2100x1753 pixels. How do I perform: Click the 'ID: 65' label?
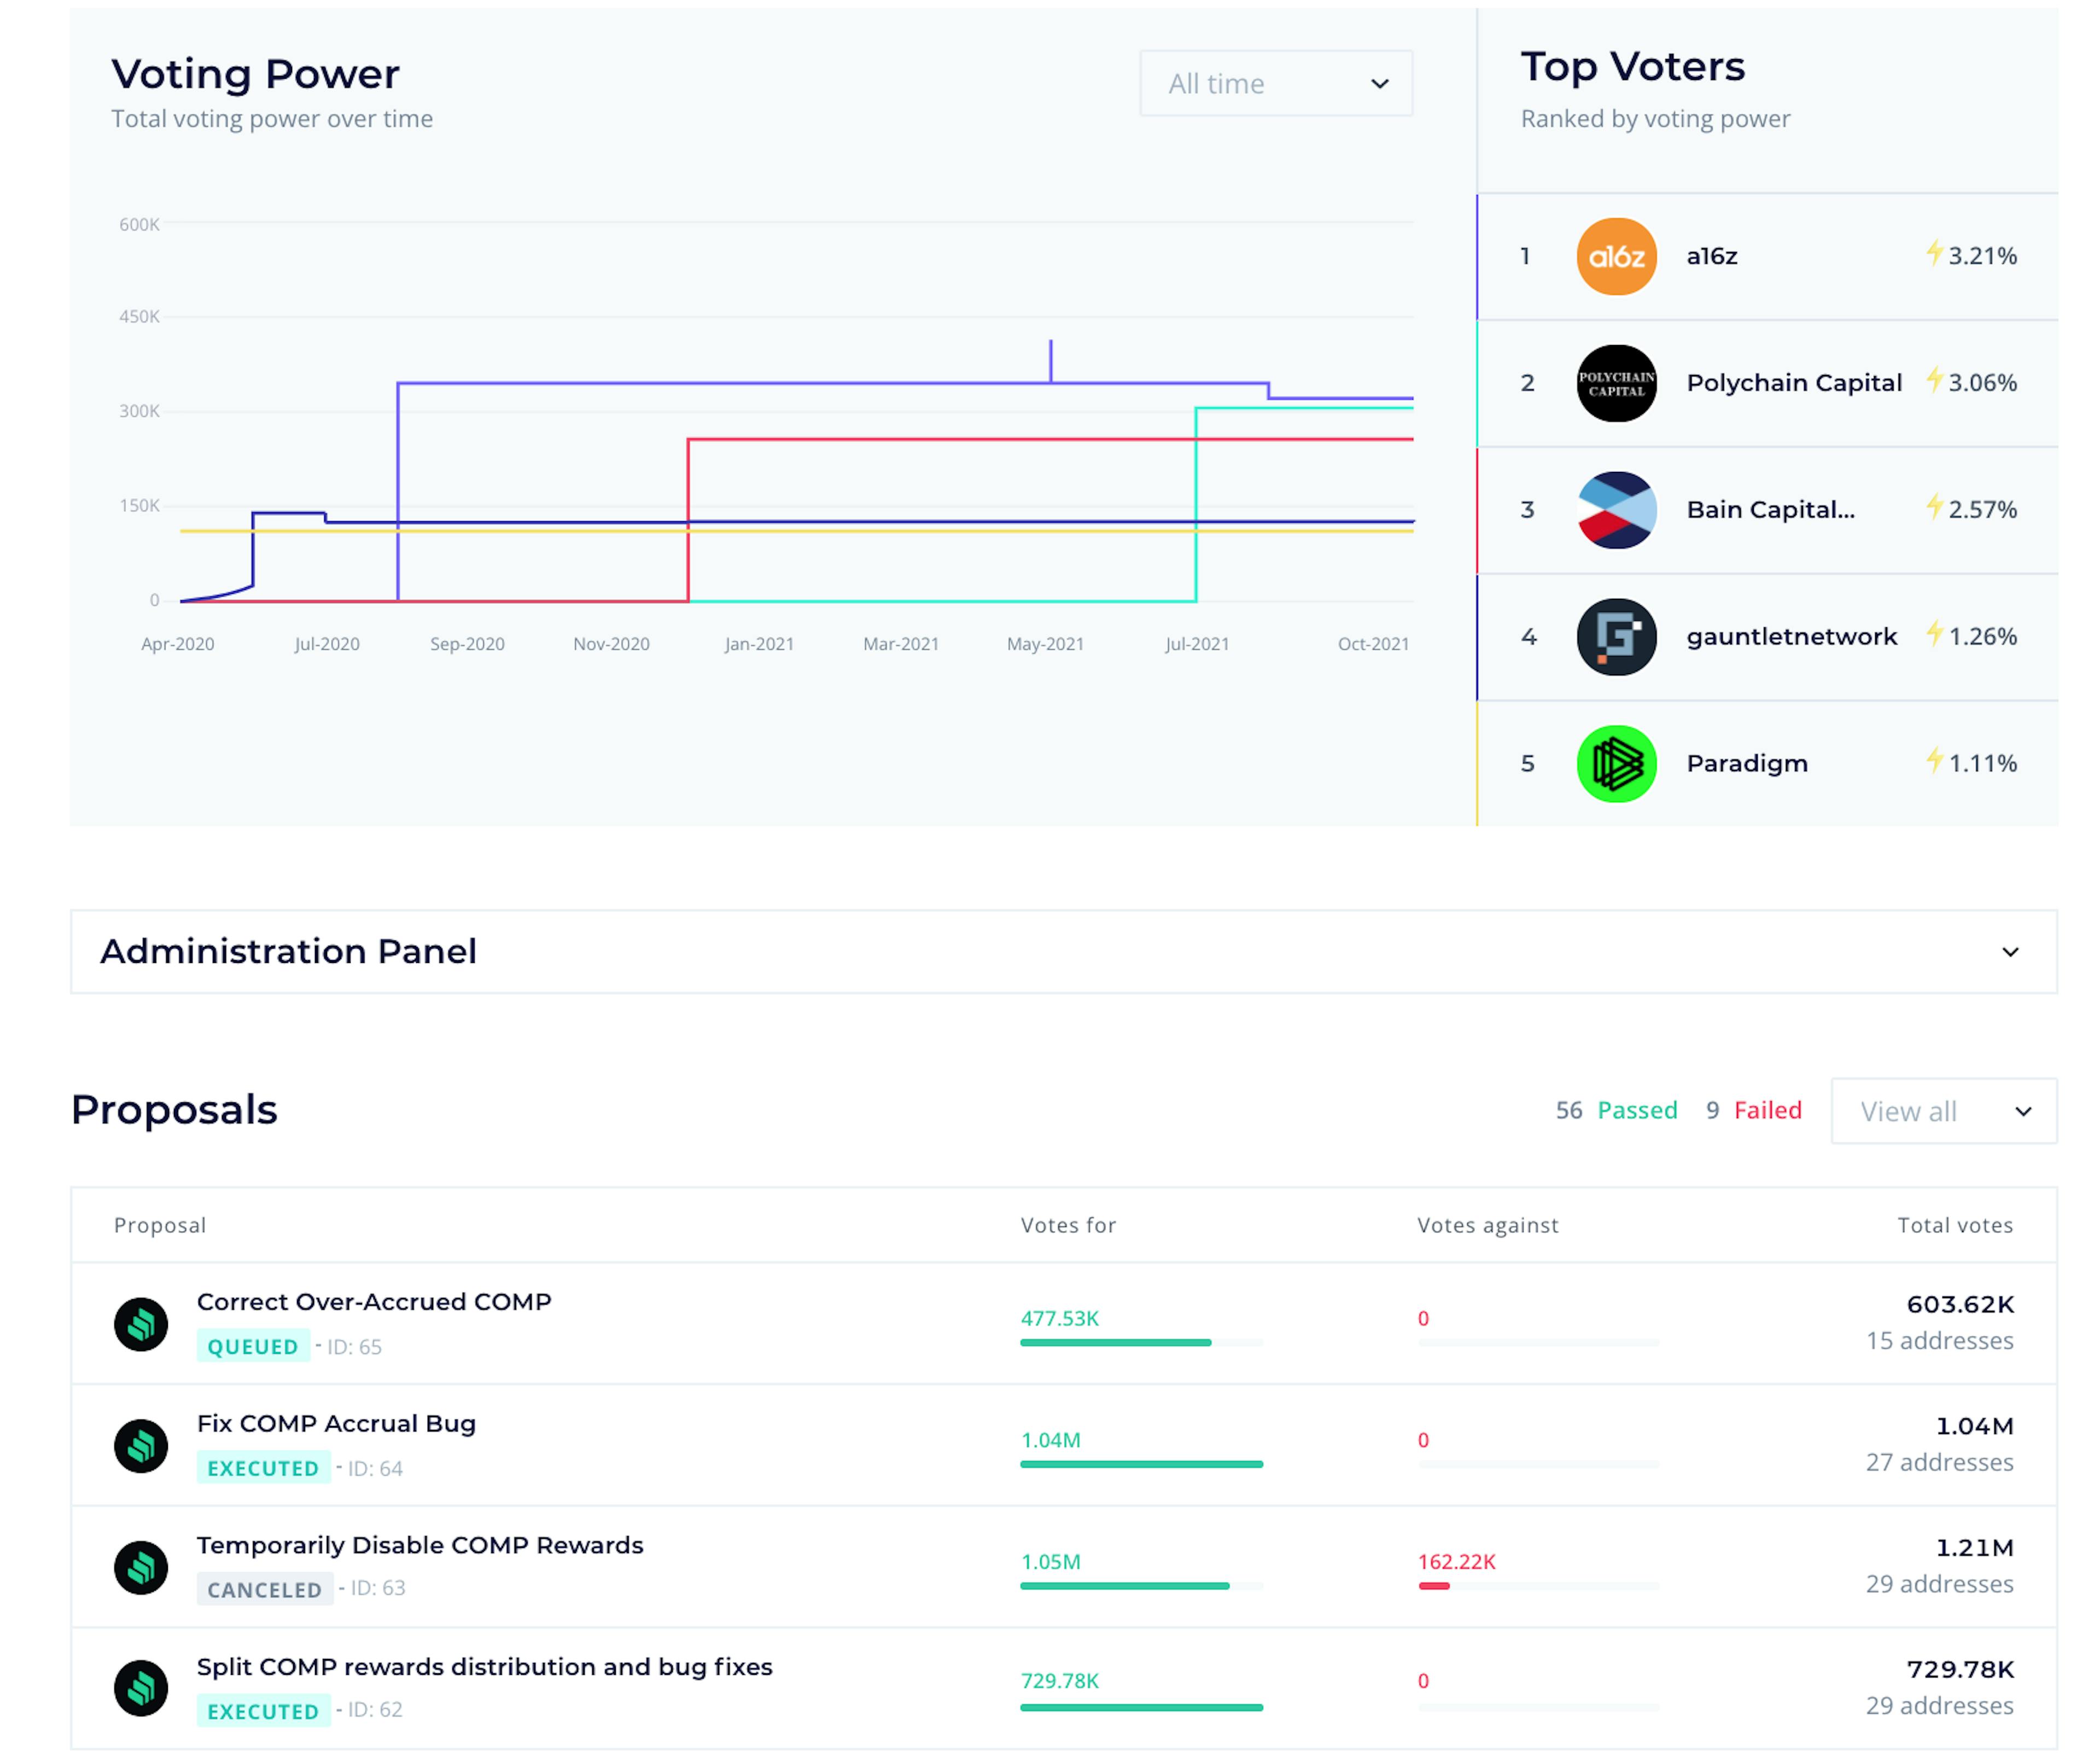(x=355, y=1347)
